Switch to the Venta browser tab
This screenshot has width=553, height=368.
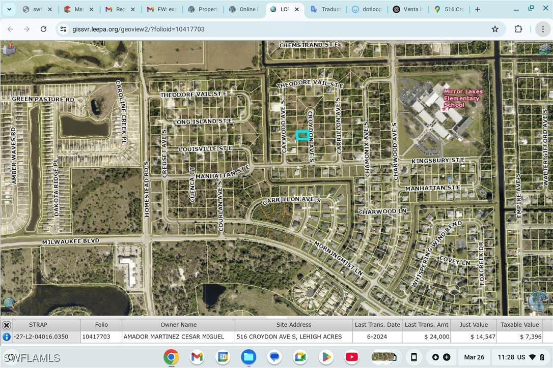[x=408, y=9]
